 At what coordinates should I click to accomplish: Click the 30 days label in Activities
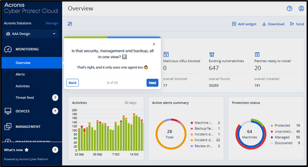[130, 103]
